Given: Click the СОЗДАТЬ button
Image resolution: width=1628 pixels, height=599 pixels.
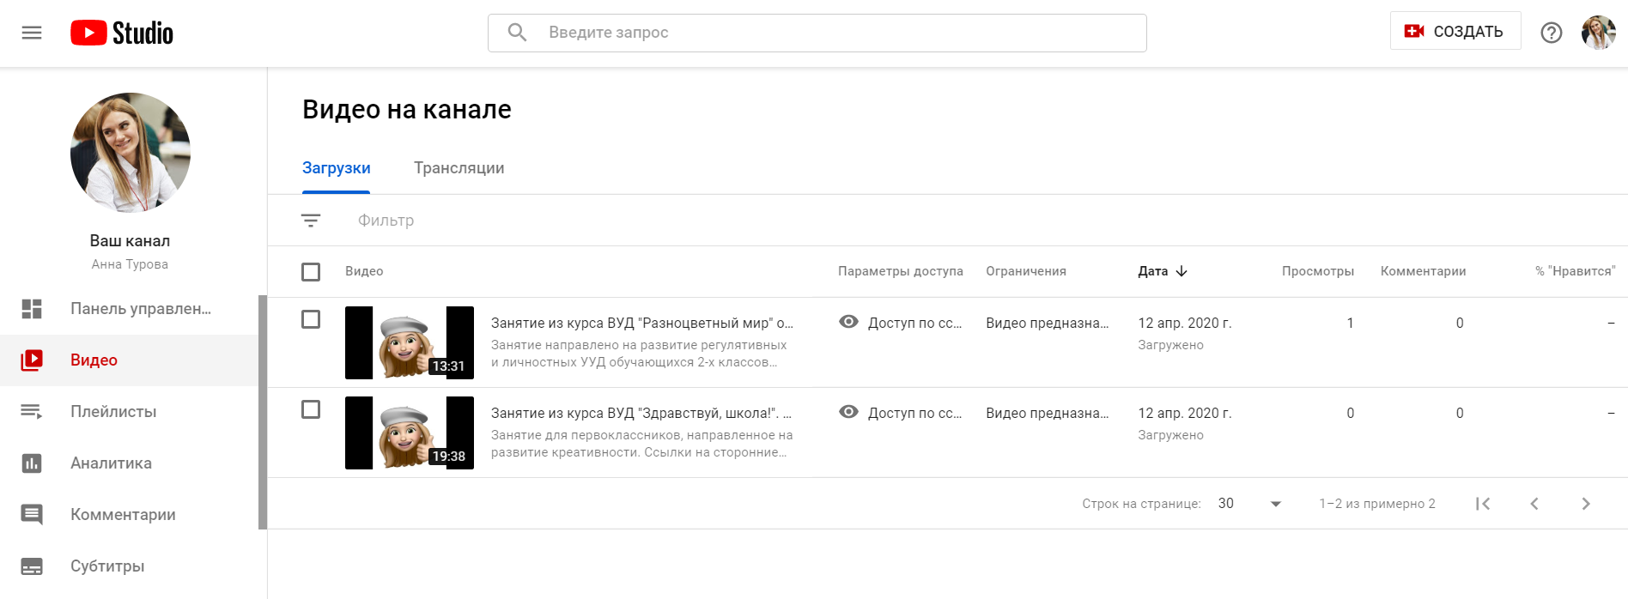Looking at the screenshot, I should pos(1455,32).
